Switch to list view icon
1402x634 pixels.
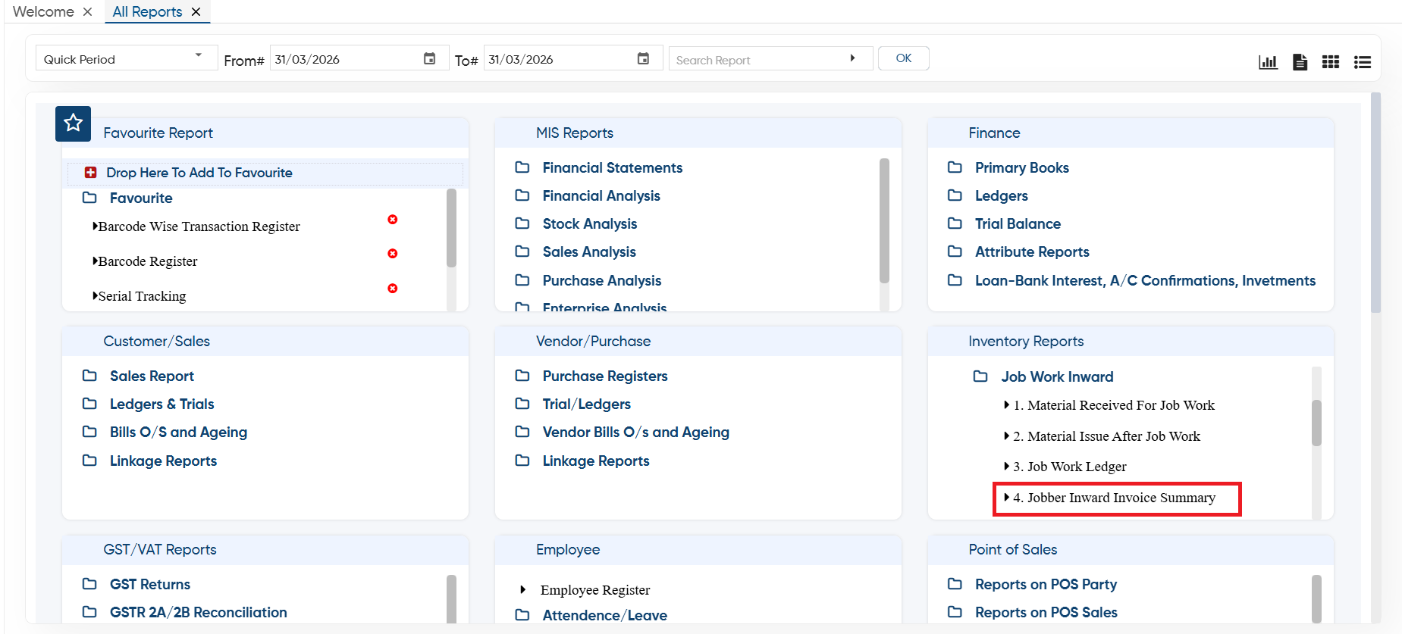[1363, 62]
